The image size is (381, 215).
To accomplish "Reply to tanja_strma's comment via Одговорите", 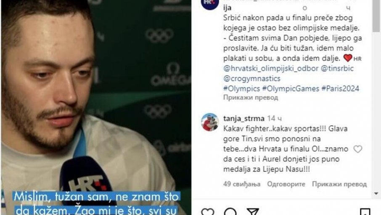I will (x=286, y=184).
